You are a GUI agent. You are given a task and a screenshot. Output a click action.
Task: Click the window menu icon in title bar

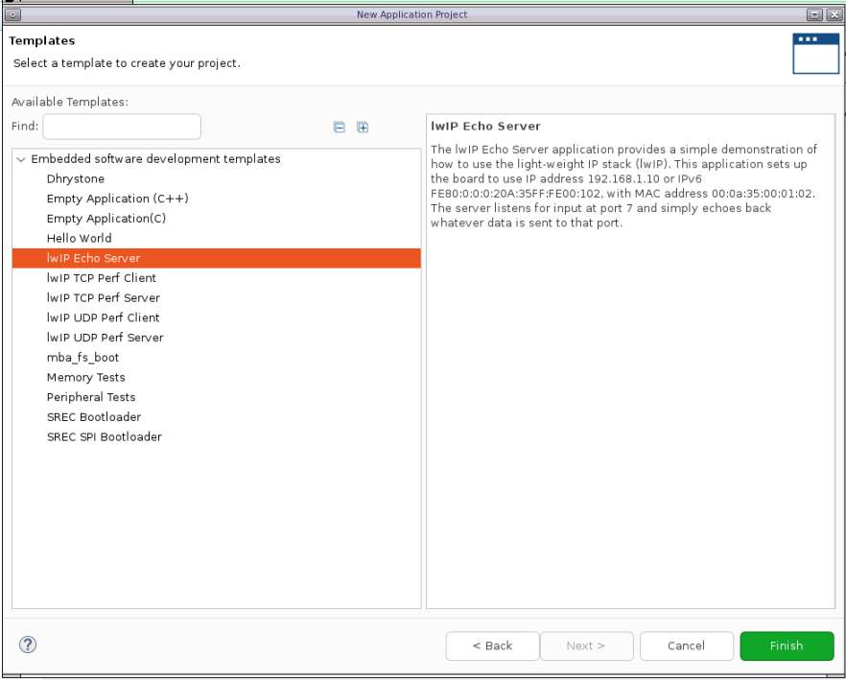tap(13, 14)
